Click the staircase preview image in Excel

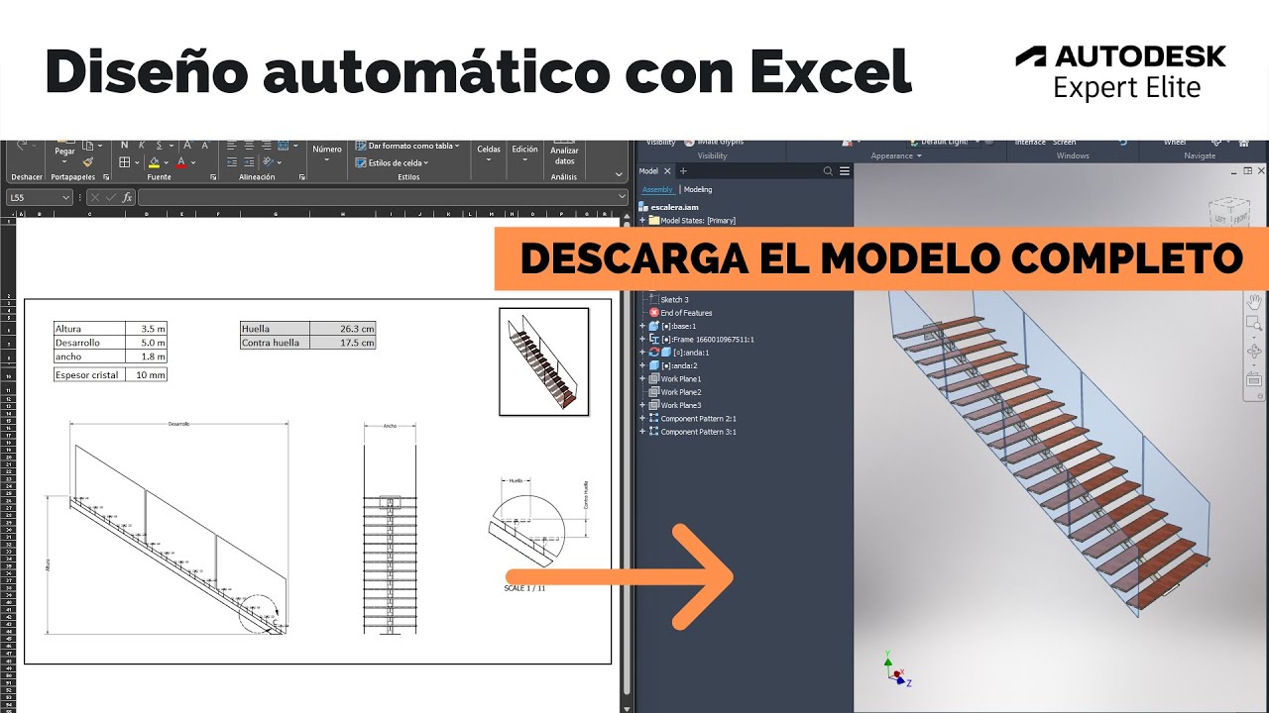click(543, 361)
